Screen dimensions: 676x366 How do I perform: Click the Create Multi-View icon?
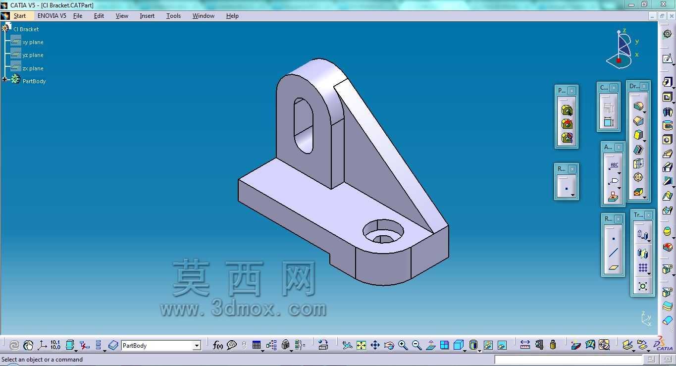pyautogui.click(x=444, y=345)
